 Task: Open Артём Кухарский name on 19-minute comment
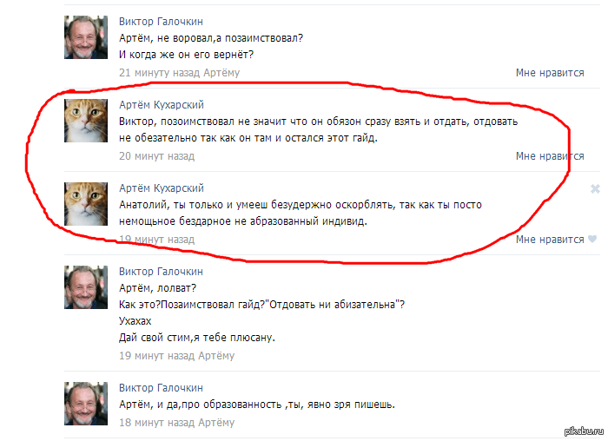tap(162, 188)
